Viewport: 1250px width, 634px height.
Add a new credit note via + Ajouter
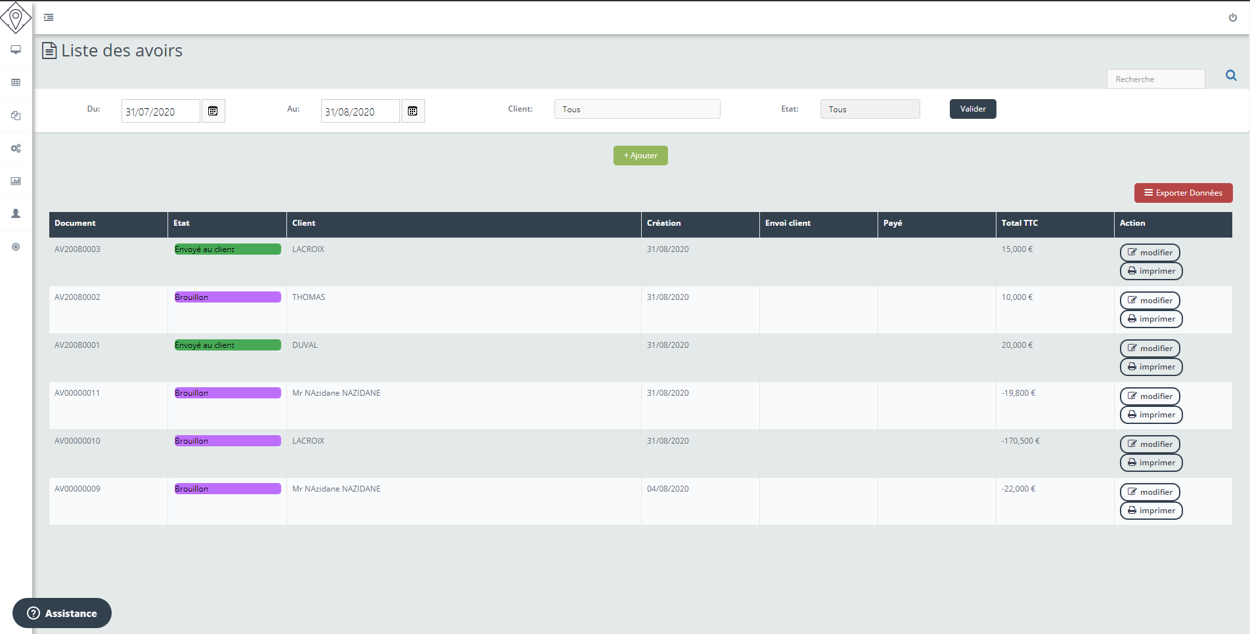pos(640,156)
